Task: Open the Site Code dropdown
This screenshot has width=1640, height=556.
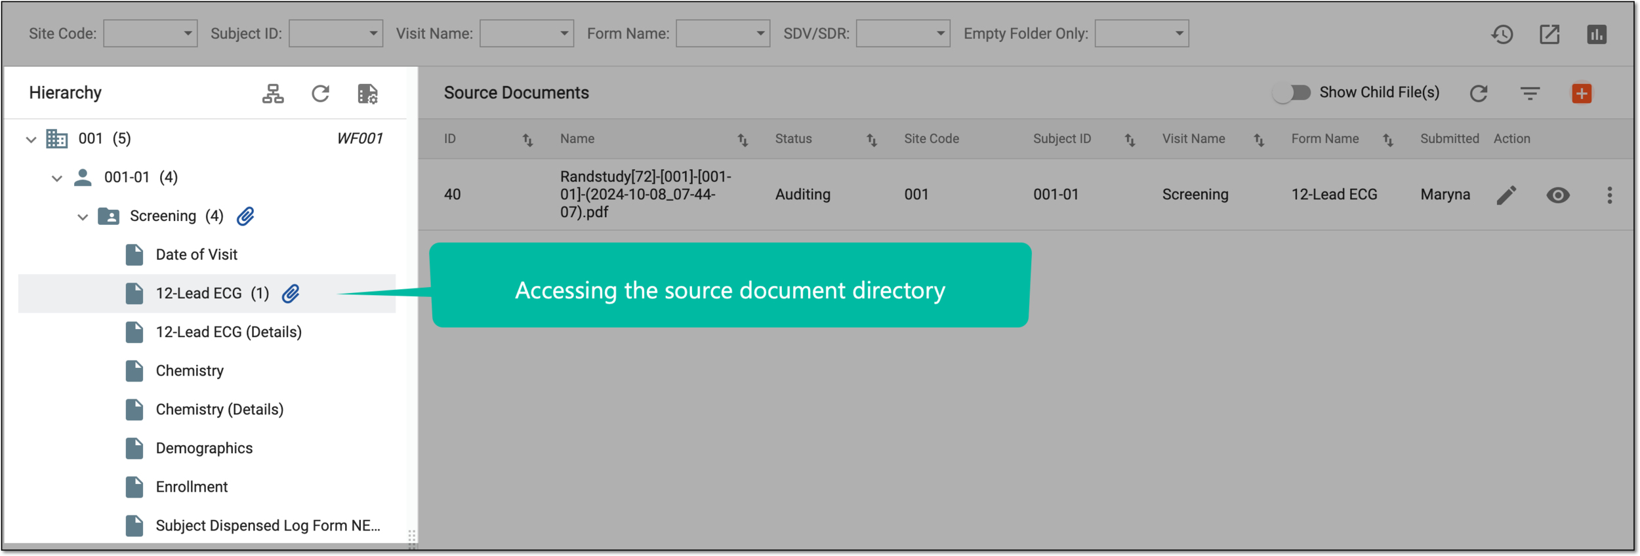Action: click(x=150, y=33)
